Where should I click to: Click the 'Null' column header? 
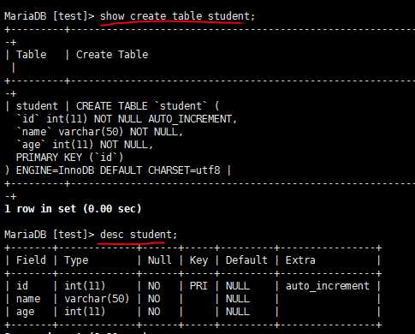(x=160, y=260)
